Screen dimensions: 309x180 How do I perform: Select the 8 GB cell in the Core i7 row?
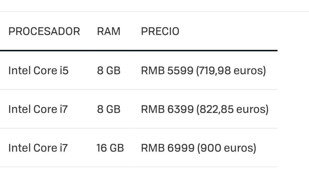(x=108, y=109)
